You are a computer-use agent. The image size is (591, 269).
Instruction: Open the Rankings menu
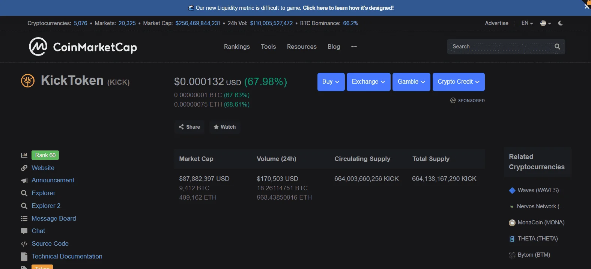(237, 47)
